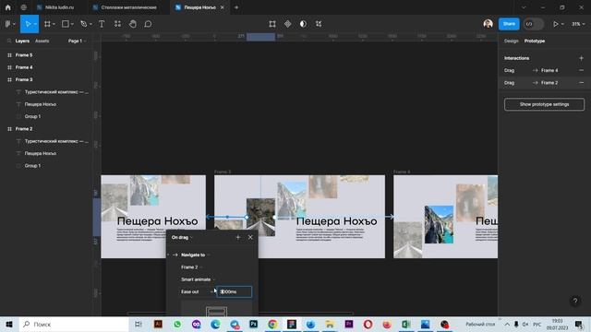Open the Figma main menu
The image size is (591, 332).
pyautogui.click(x=8, y=24)
